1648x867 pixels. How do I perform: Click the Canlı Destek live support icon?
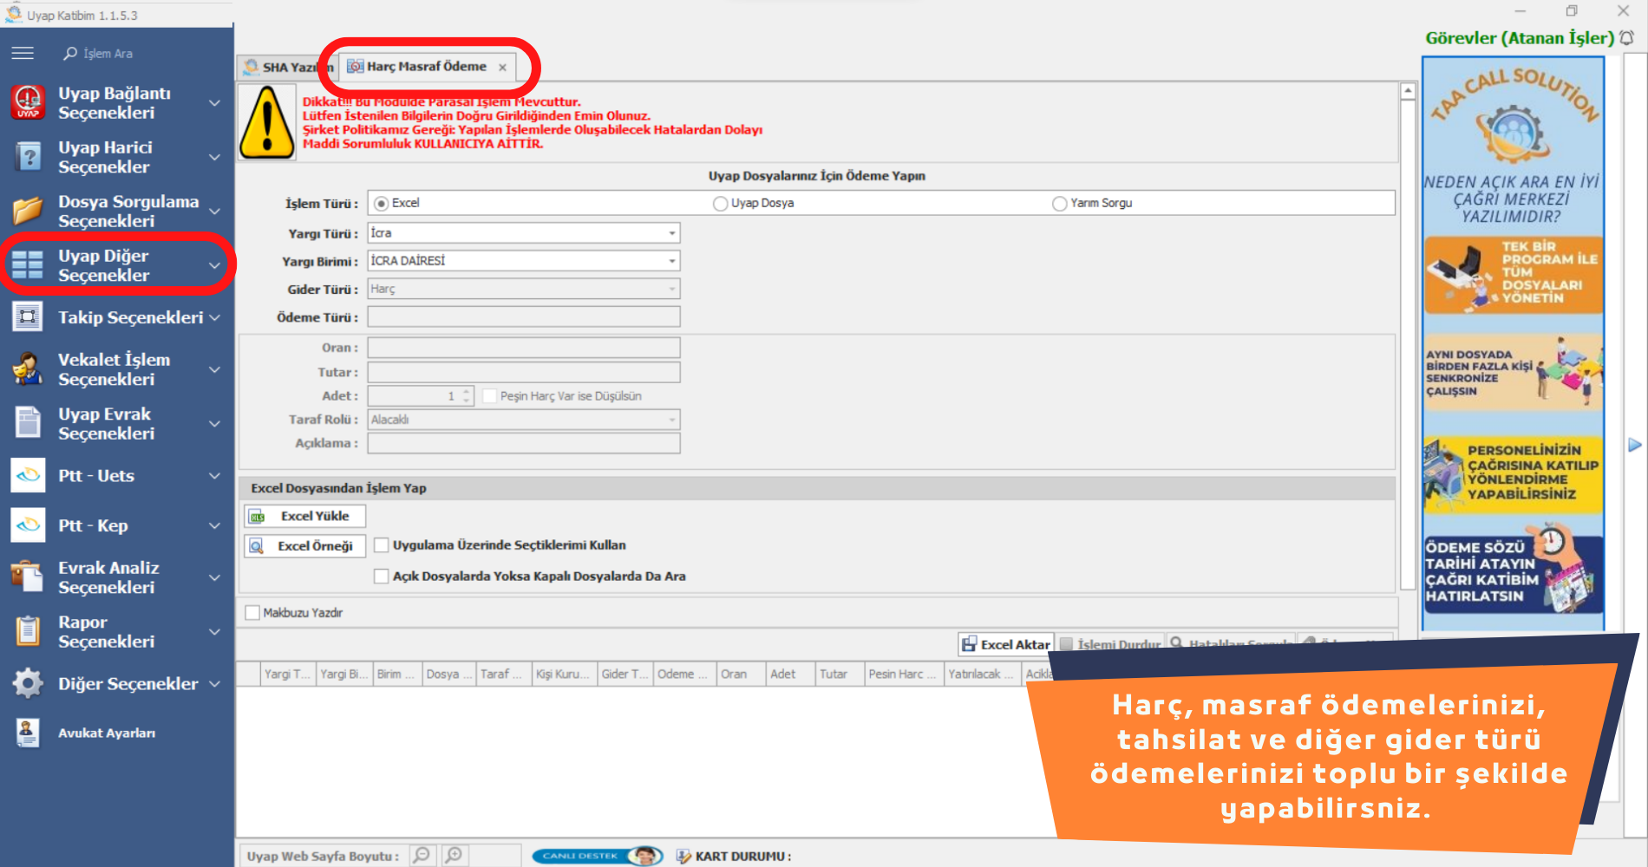click(x=597, y=856)
